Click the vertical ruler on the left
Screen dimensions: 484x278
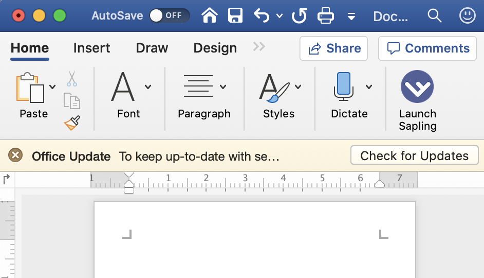click(7, 238)
